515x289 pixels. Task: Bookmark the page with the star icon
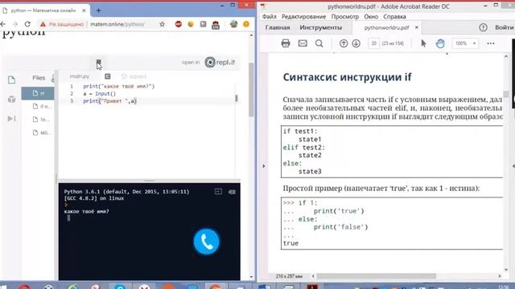click(x=162, y=24)
